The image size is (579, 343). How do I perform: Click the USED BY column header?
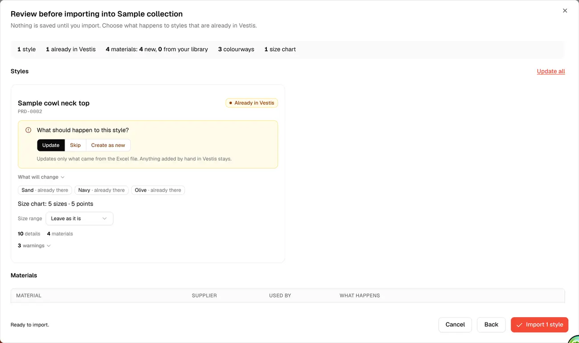(x=280, y=295)
